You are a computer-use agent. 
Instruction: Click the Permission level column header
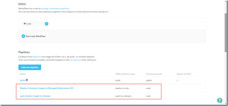pyautogui.click(x=154, y=74)
